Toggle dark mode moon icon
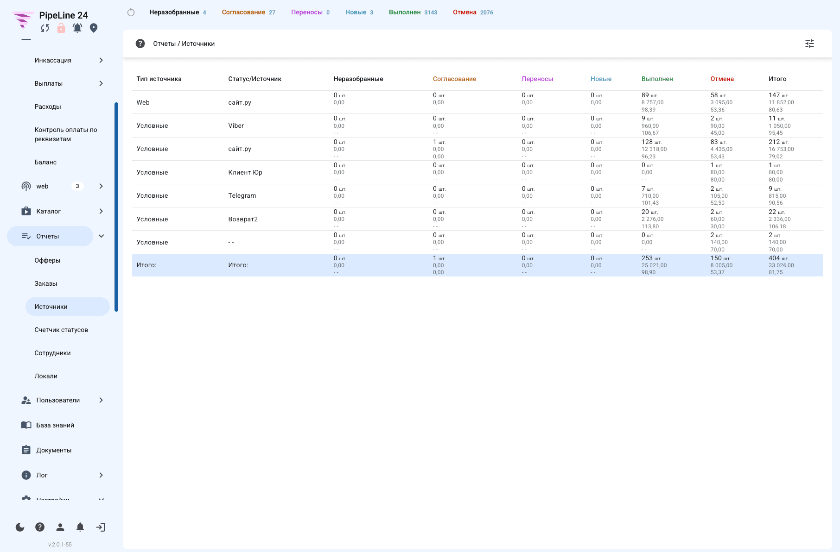 tap(20, 527)
